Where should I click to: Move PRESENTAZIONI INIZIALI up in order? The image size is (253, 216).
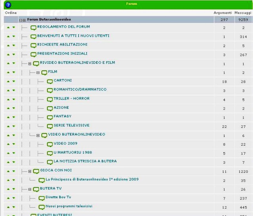8,55
